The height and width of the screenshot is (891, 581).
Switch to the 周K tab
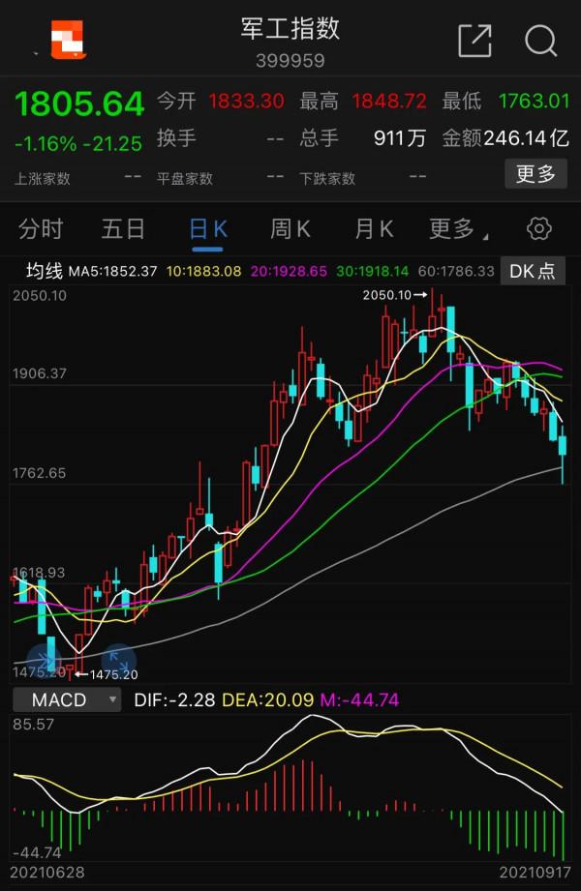pos(290,228)
